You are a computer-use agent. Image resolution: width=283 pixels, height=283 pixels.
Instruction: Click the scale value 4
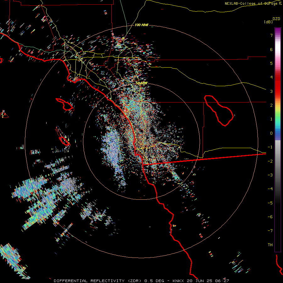pos(271,77)
